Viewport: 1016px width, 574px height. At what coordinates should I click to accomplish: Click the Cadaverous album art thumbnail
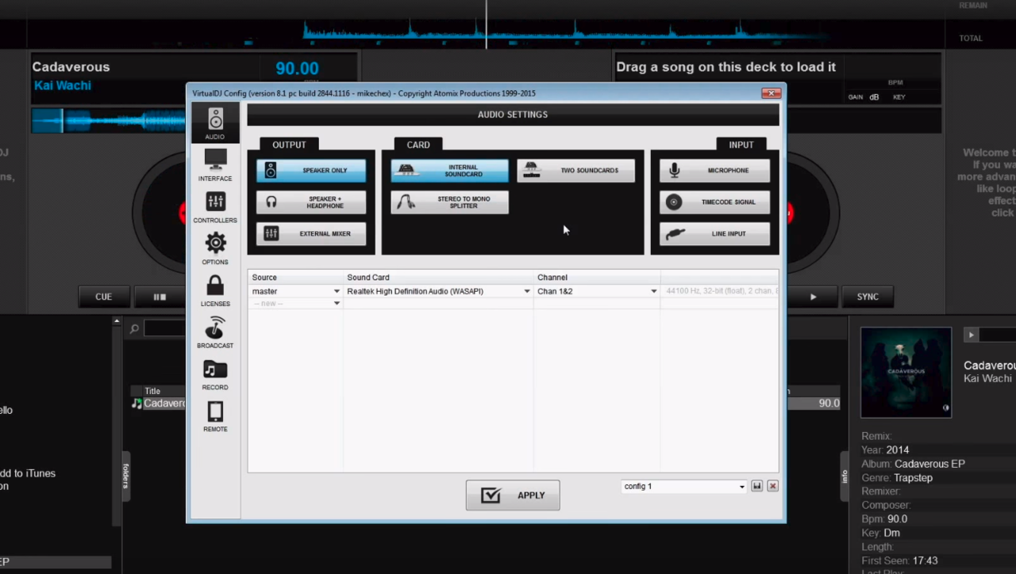pyautogui.click(x=906, y=373)
